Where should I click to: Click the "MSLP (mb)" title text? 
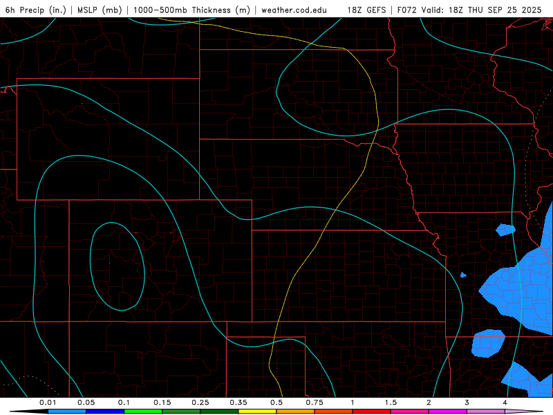(100, 10)
